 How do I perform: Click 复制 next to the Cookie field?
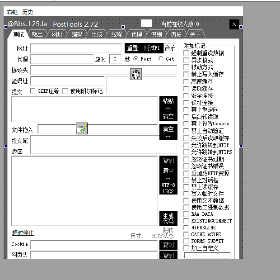click(x=168, y=245)
